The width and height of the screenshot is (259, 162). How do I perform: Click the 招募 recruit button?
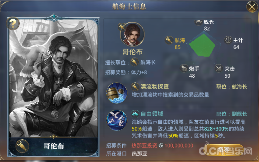pyautogui.click(x=224, y=150)
